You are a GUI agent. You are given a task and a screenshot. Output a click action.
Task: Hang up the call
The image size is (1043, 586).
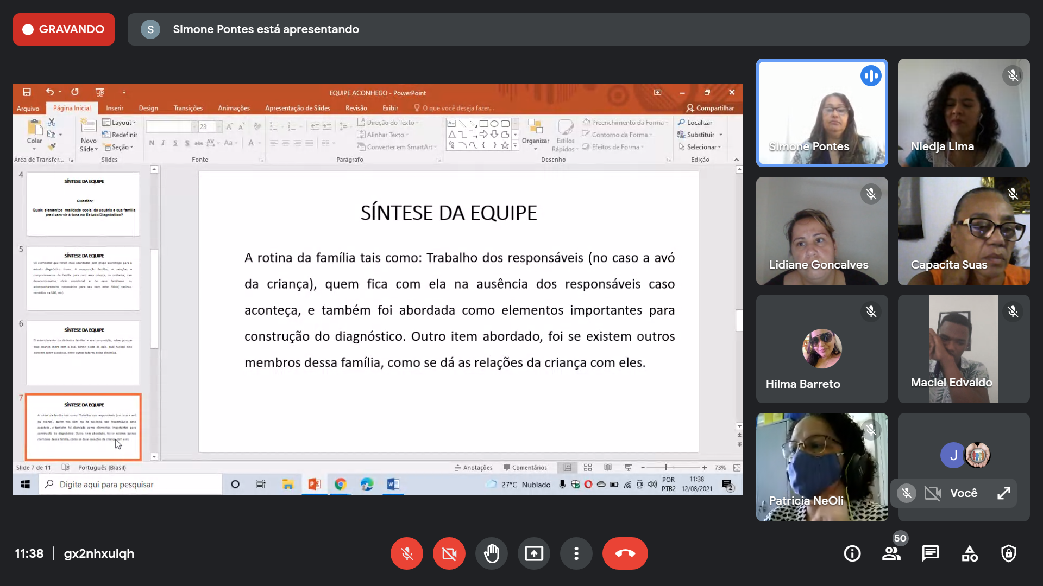click(x=625, y=553)
